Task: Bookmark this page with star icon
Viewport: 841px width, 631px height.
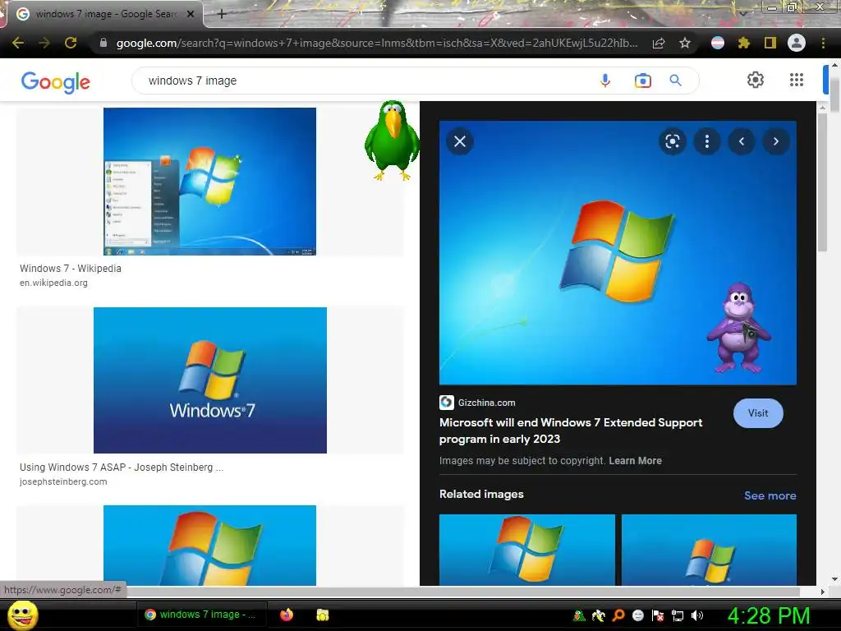Action: (x=685, y=43)
